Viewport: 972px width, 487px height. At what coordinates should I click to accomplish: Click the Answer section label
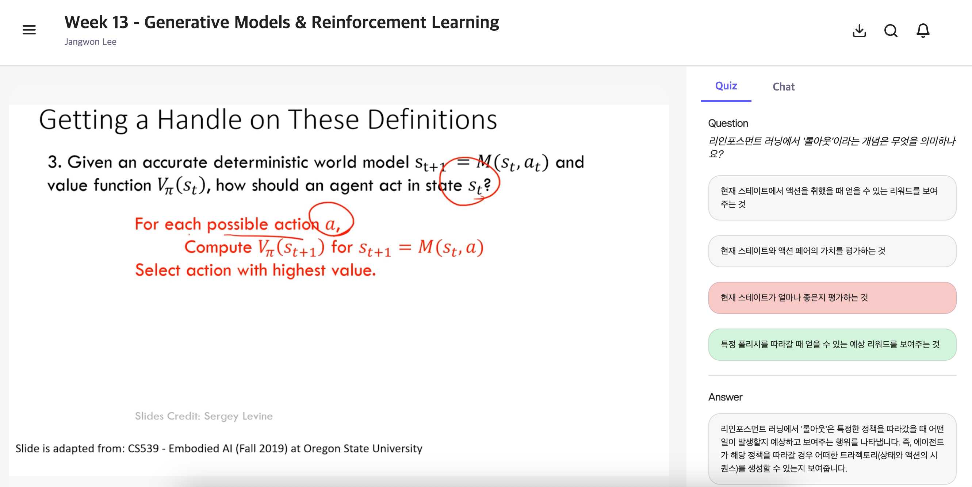pyautogui.click(x=725, y=397)
